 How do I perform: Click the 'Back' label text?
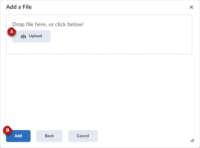pyautogui.click(x=49, y=136)
